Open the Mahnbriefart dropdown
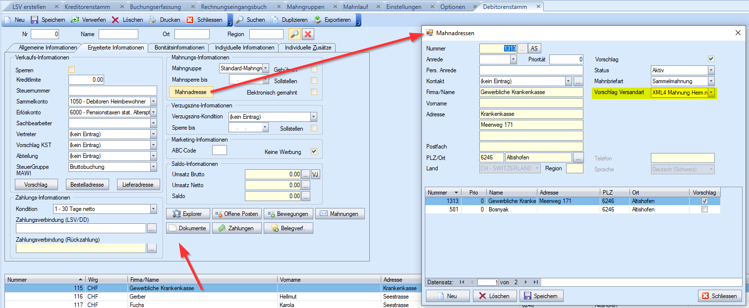 click(711, 81)
